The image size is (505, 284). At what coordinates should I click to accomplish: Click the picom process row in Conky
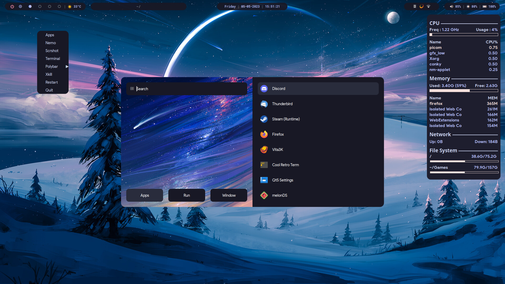463,48
